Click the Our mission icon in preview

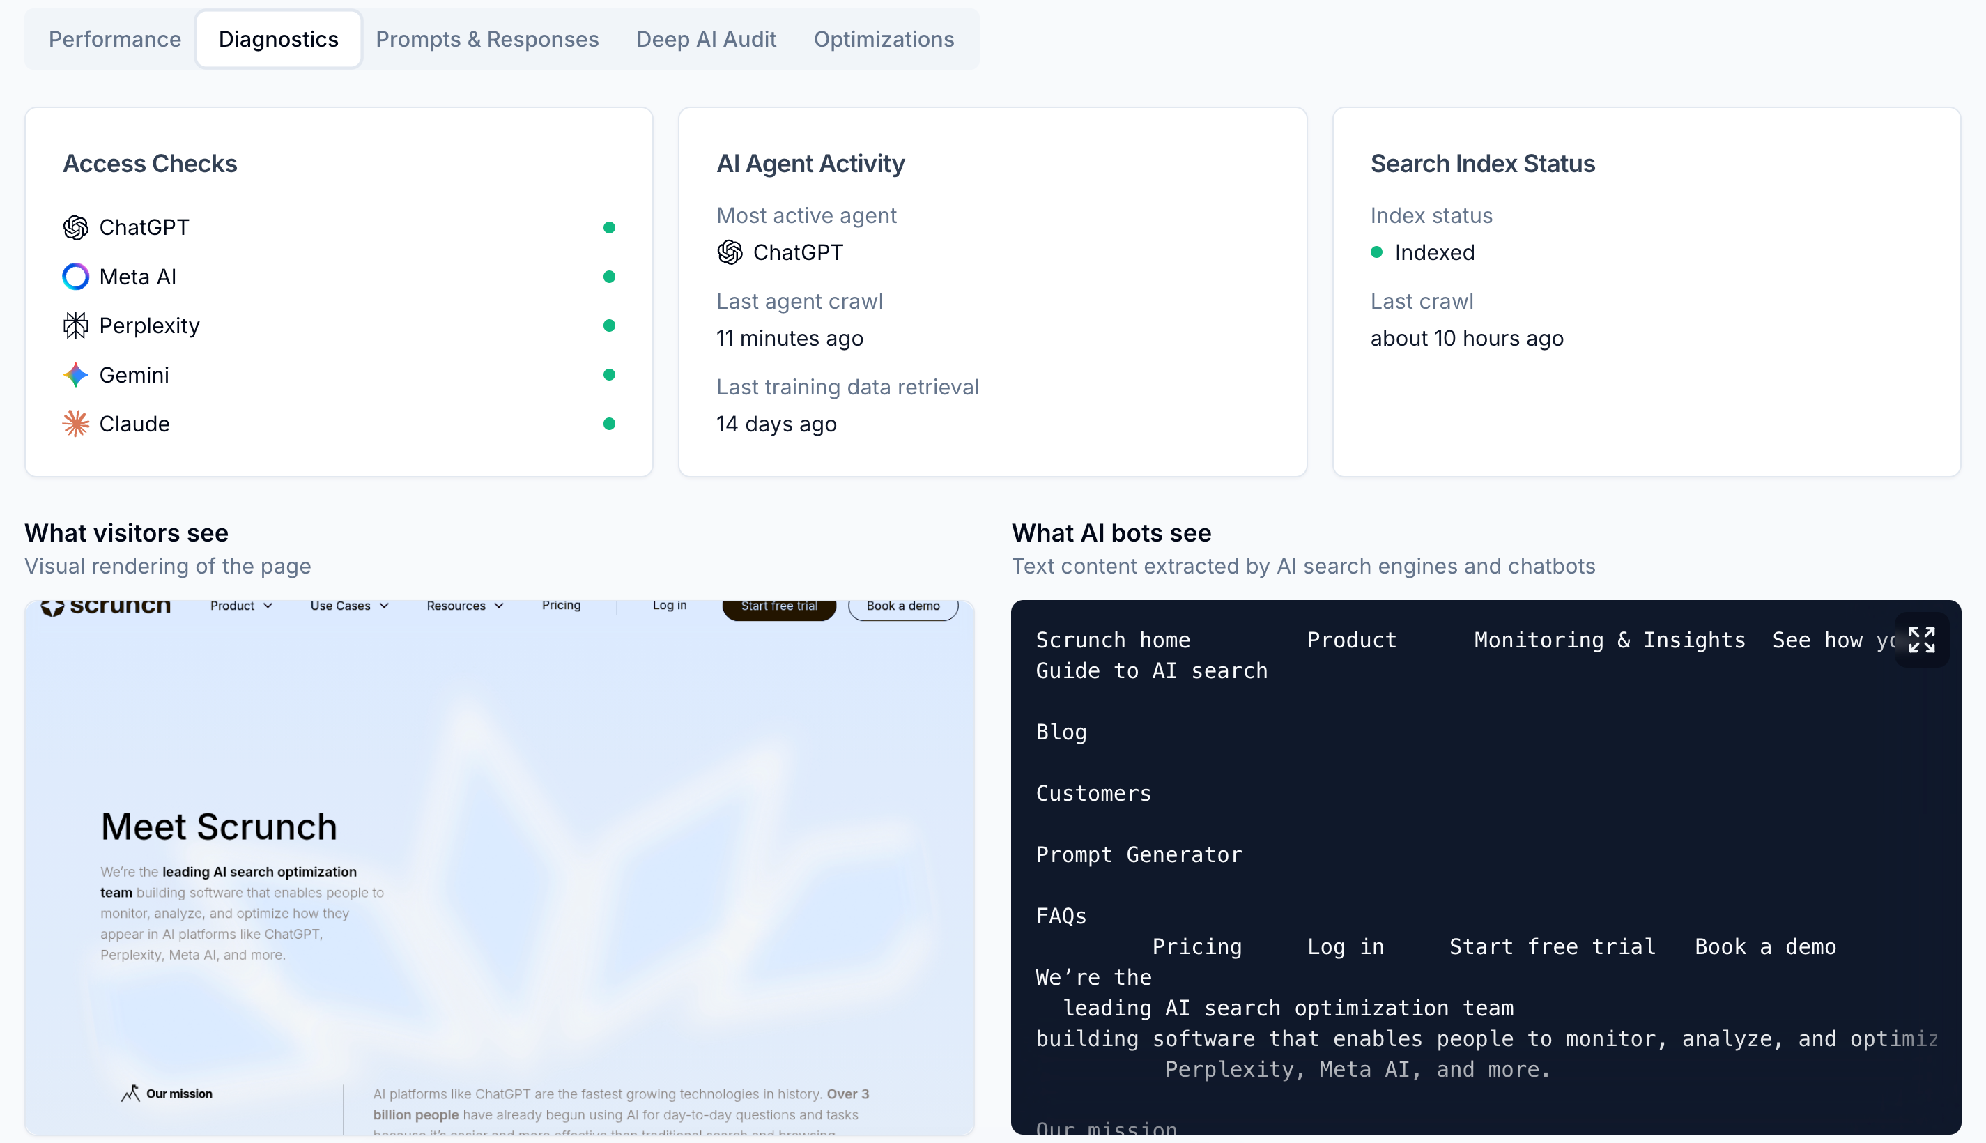tap(130, 1093)
